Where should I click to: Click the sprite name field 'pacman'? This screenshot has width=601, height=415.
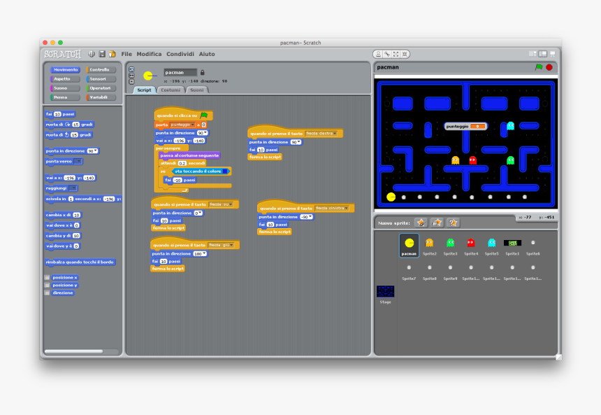(180, 73)
